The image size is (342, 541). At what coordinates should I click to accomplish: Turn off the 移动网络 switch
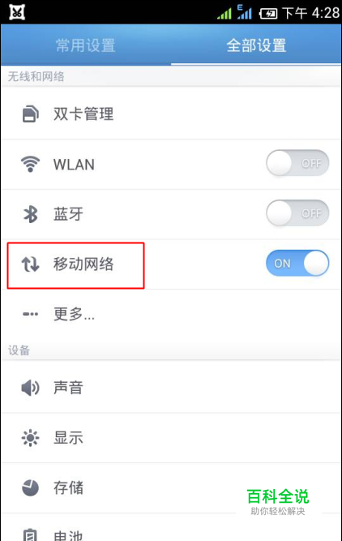pos(297,264)
